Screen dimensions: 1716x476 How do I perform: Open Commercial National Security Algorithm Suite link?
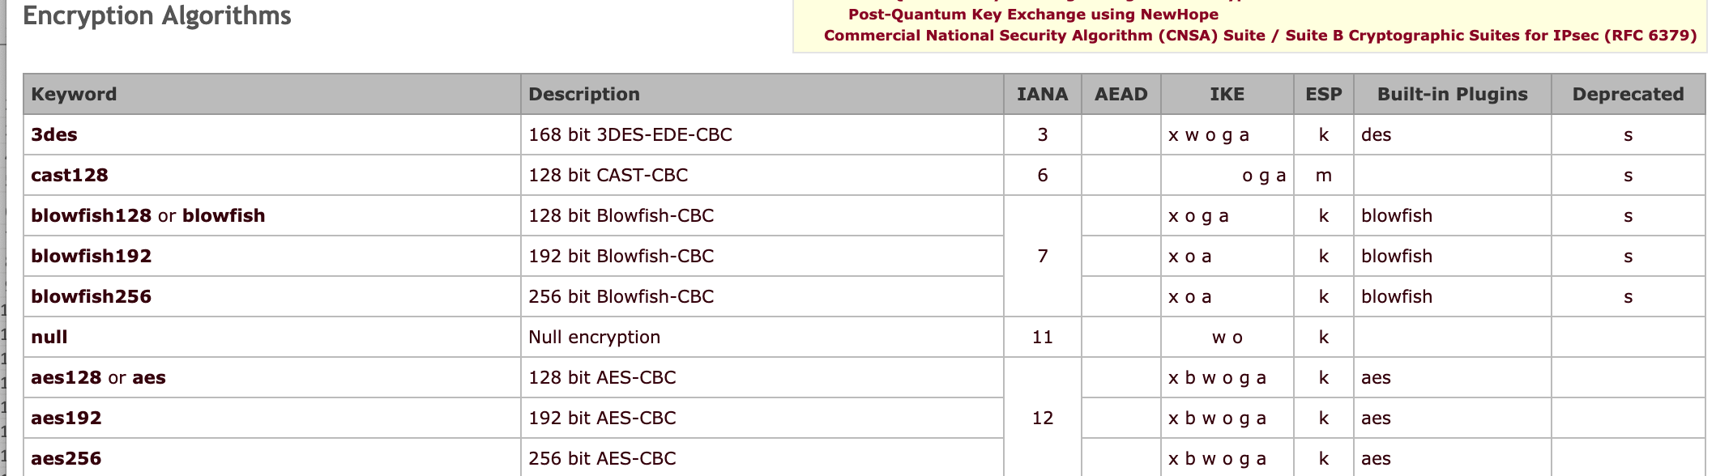click(1044, 36)
